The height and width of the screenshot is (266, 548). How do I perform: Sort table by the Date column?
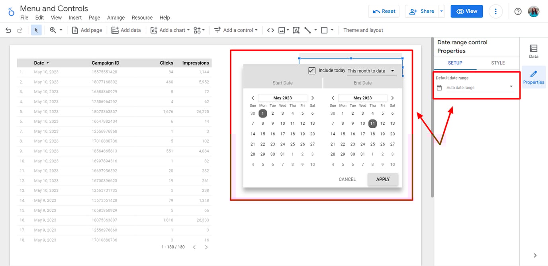[41, 63]
